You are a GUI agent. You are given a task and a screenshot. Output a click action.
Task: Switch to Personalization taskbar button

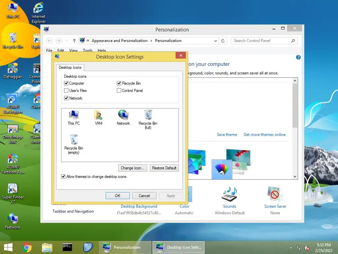point(125,247)
